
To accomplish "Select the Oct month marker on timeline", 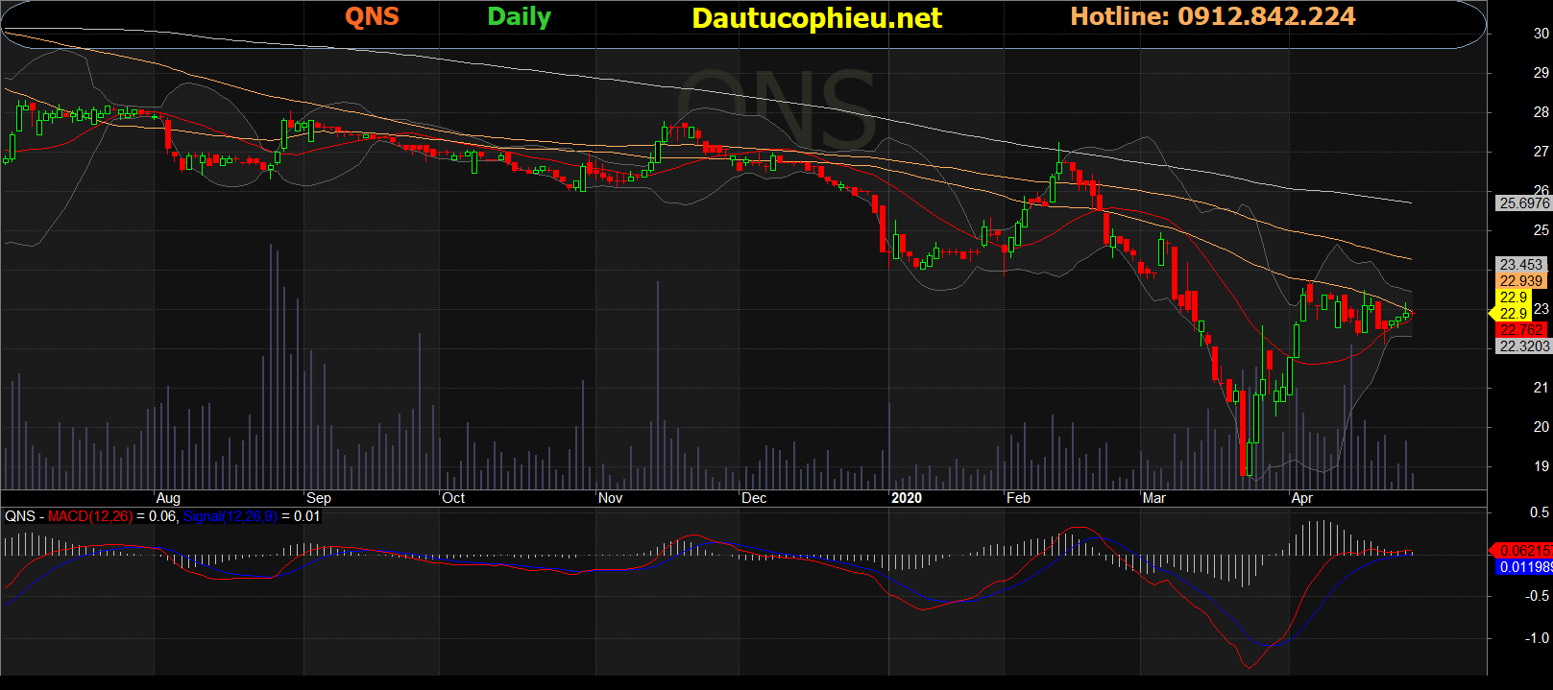I will [453, 498].
